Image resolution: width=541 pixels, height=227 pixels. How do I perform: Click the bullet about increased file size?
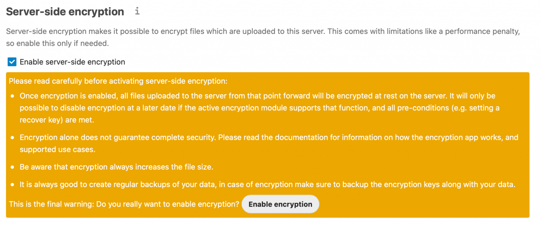click(116, 167)
